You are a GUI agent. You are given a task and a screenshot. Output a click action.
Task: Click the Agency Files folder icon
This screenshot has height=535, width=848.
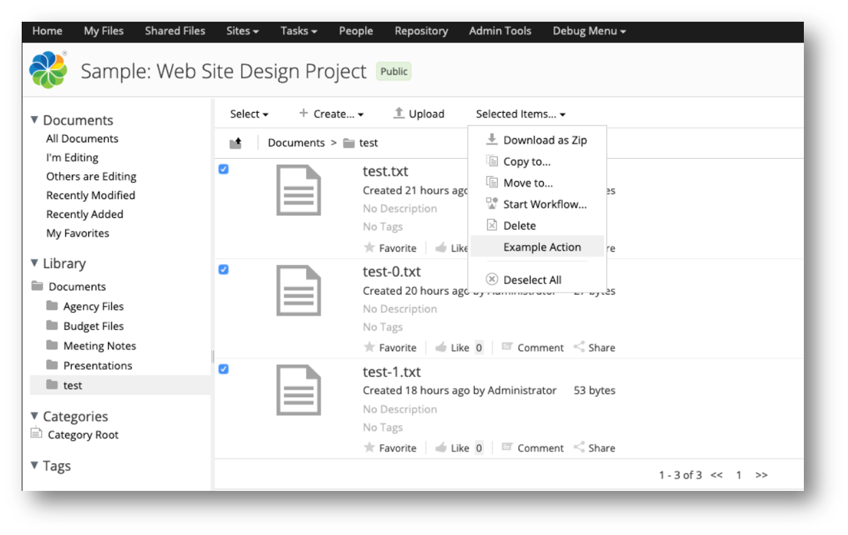pos(52,306)
